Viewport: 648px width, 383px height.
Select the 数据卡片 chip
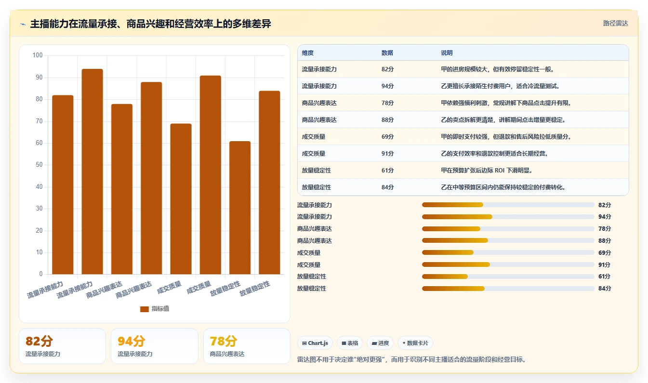[415, 343]
